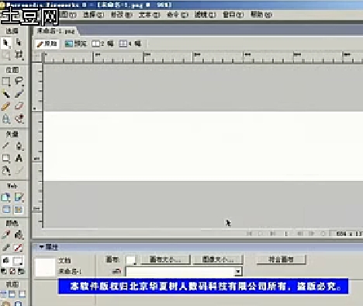Viewport: 363px width, 306px height.
Task: Collapse the 属性 Properties panel
Action: [x=41, y=247]
